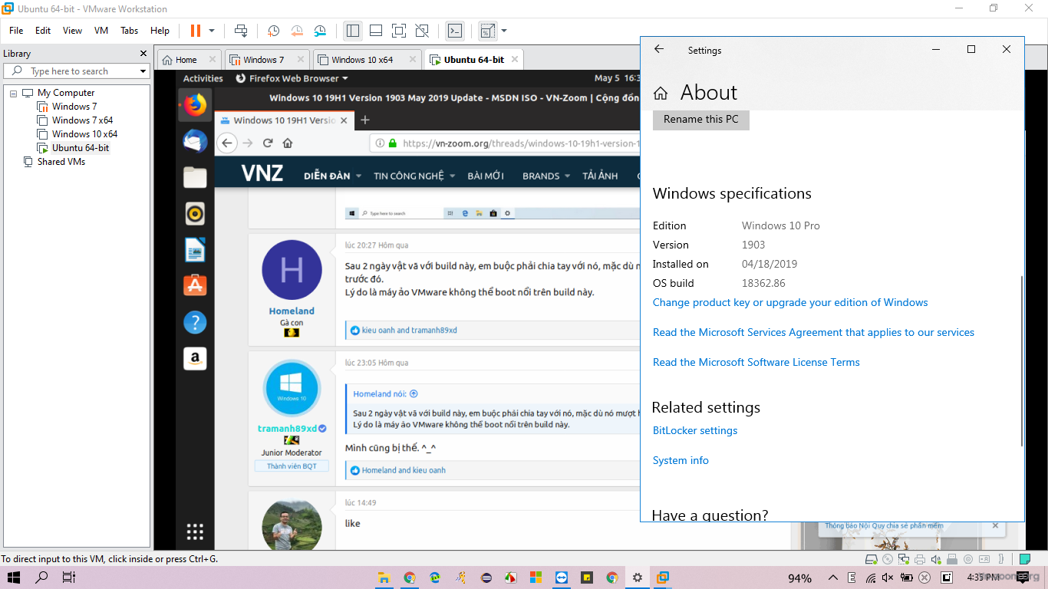Image resolution: width=1048 pixels, height=589 pixels.
Task: Open the BitLocker settings link
Action: click(x=694, y=430)
